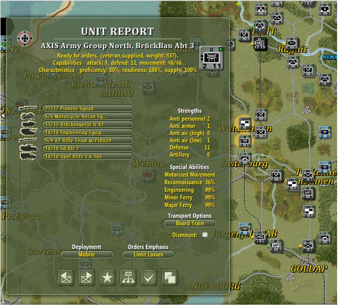Select the HQ 22 19 unit near Jurgenfelde

260,238
